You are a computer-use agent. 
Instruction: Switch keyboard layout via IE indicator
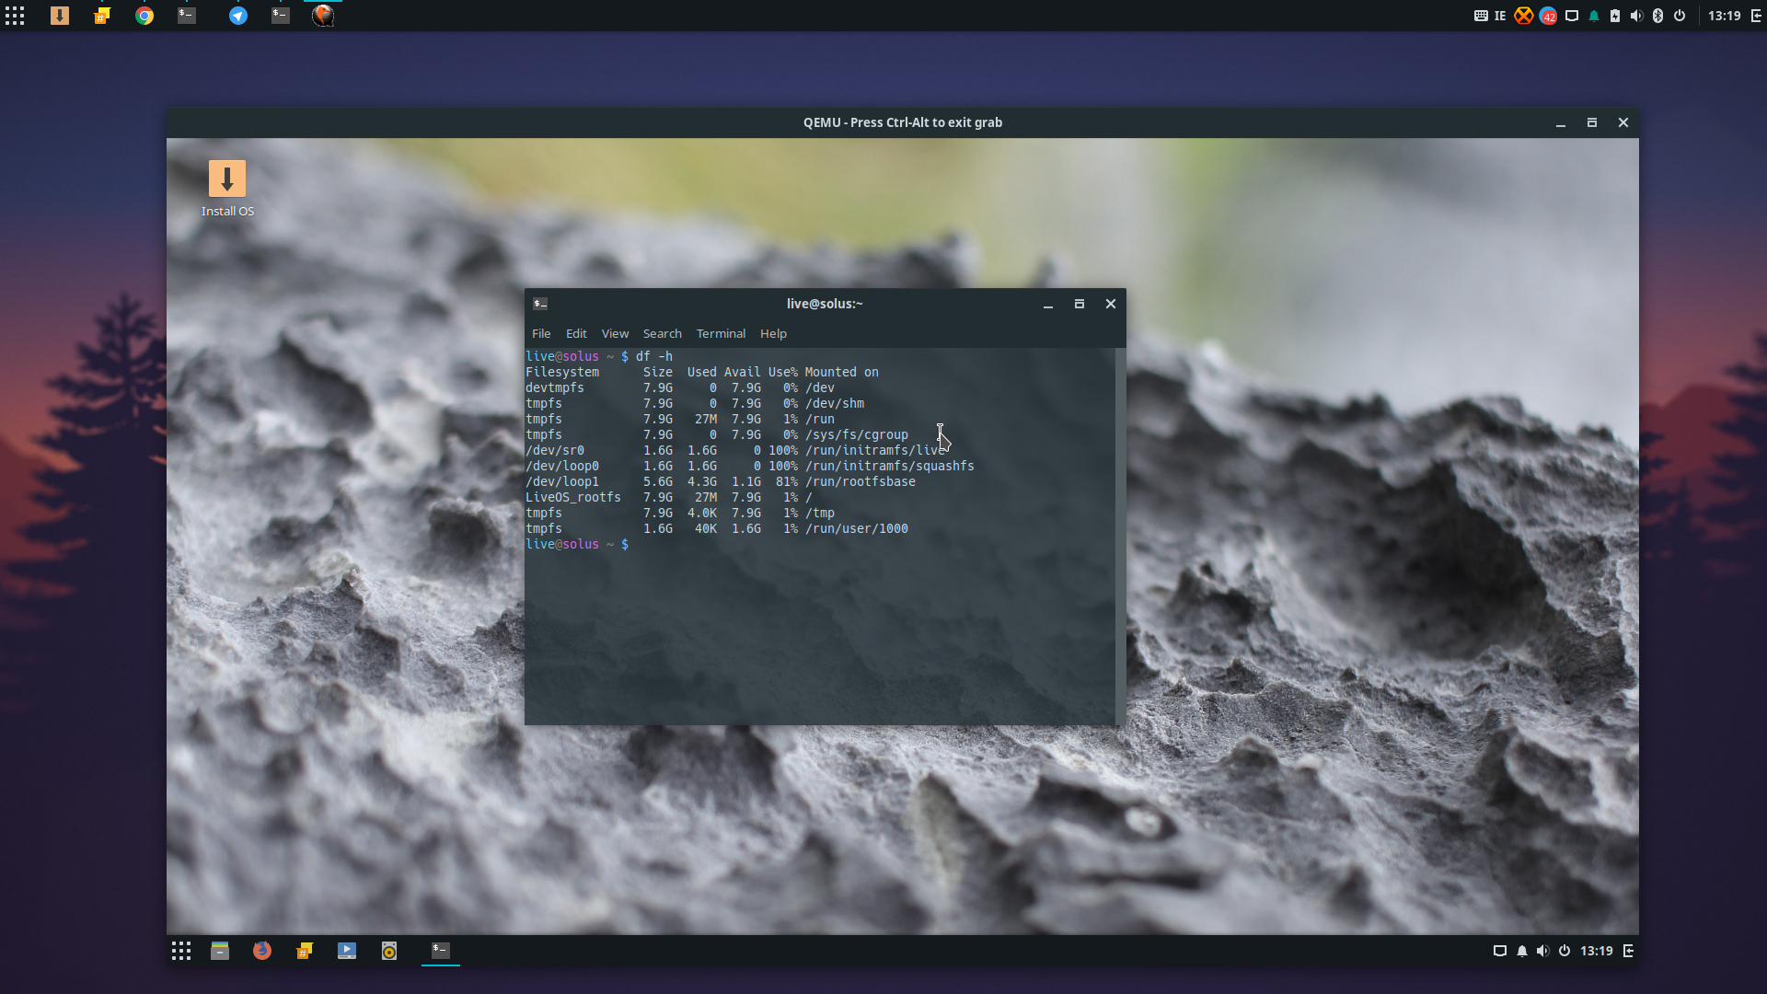tap(1500, 16)
